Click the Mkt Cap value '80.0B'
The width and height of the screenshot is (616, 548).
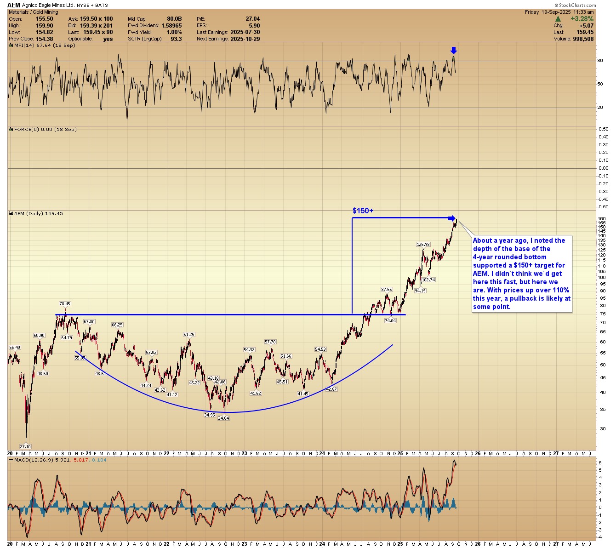point(173,19)
